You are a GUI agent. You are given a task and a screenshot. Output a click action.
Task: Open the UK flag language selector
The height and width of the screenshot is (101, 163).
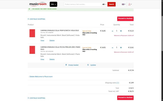[124, 4]
